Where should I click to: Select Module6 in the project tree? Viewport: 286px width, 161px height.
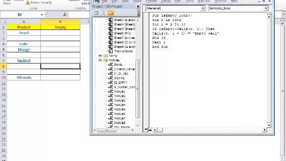119,114
